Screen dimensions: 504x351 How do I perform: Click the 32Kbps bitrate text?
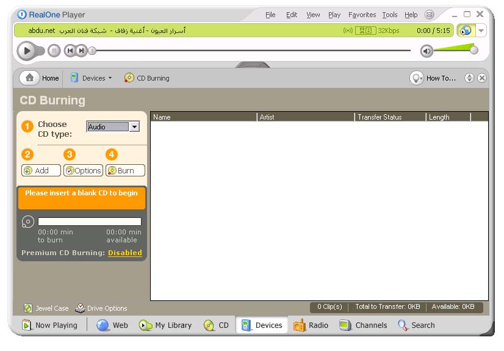(x=388, y=31)
